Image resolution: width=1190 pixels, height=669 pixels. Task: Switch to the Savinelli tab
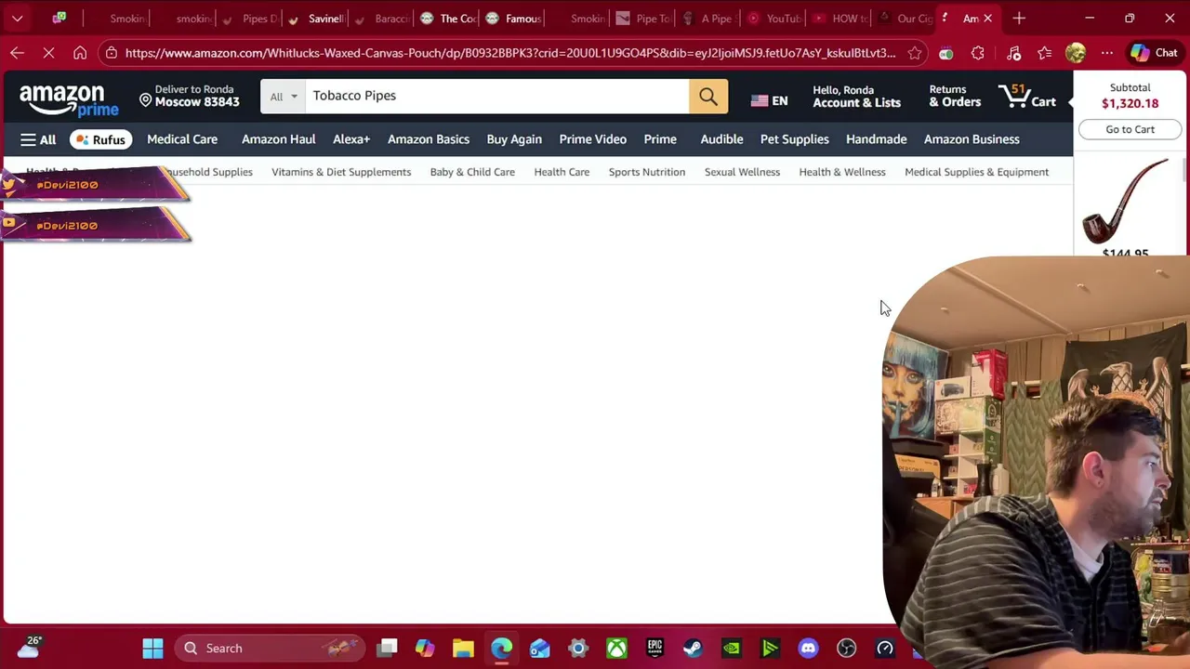tap(316, 19)
